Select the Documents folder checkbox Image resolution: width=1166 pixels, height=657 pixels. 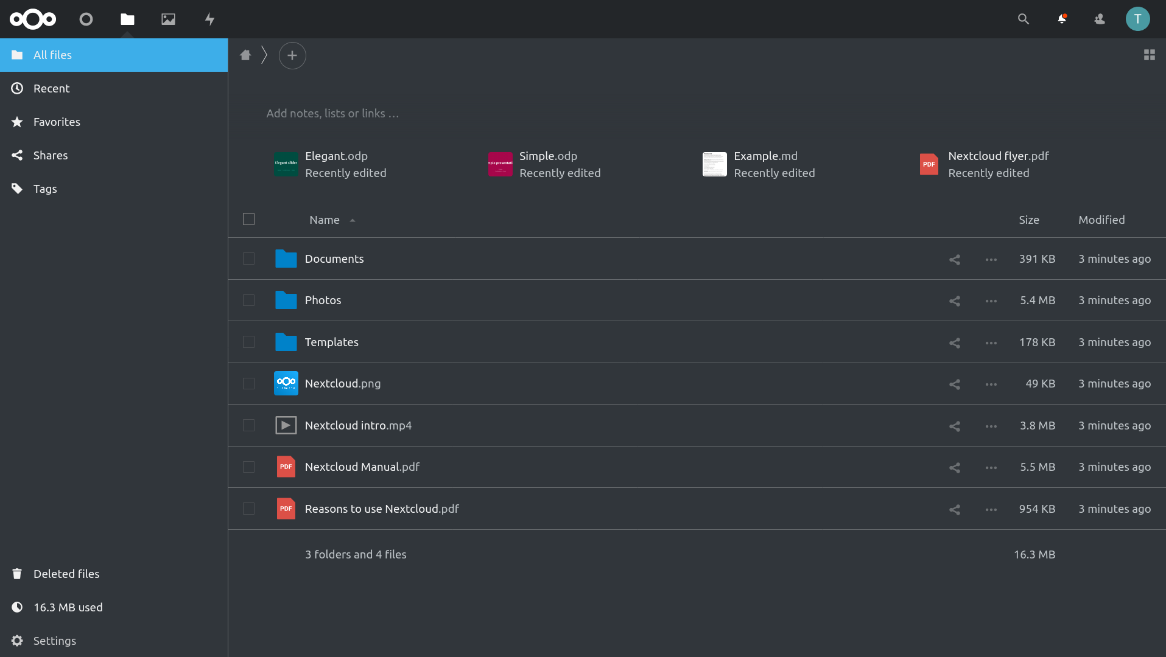point(248,259)
